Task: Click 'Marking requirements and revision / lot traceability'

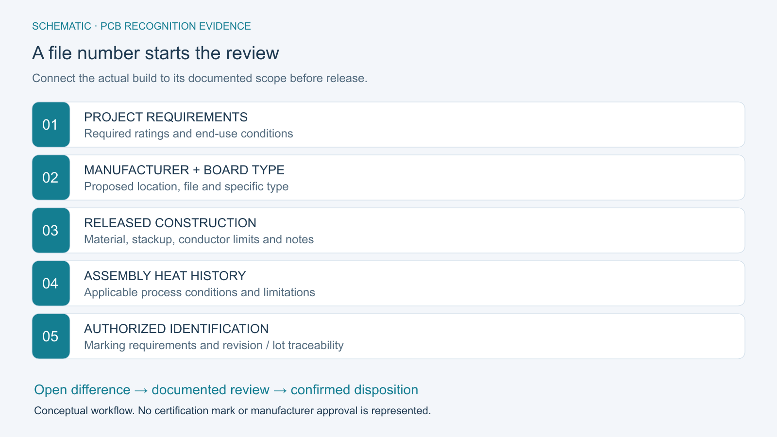Action: click(x=214, y=345)
